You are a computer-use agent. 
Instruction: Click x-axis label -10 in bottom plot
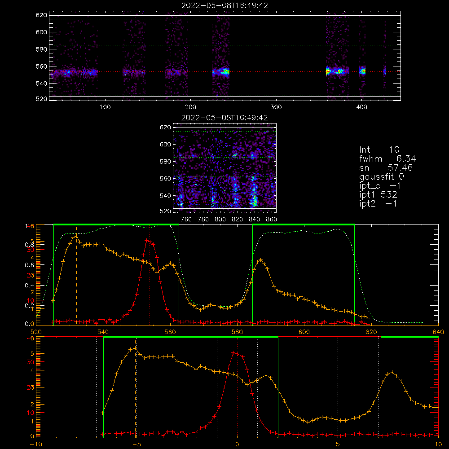36,445
